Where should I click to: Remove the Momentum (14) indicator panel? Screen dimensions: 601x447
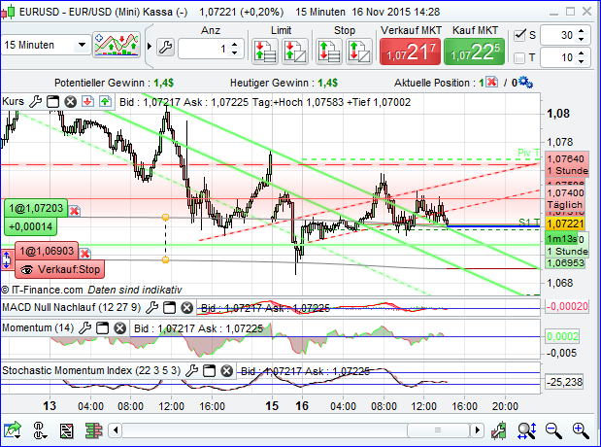(120, 328)
